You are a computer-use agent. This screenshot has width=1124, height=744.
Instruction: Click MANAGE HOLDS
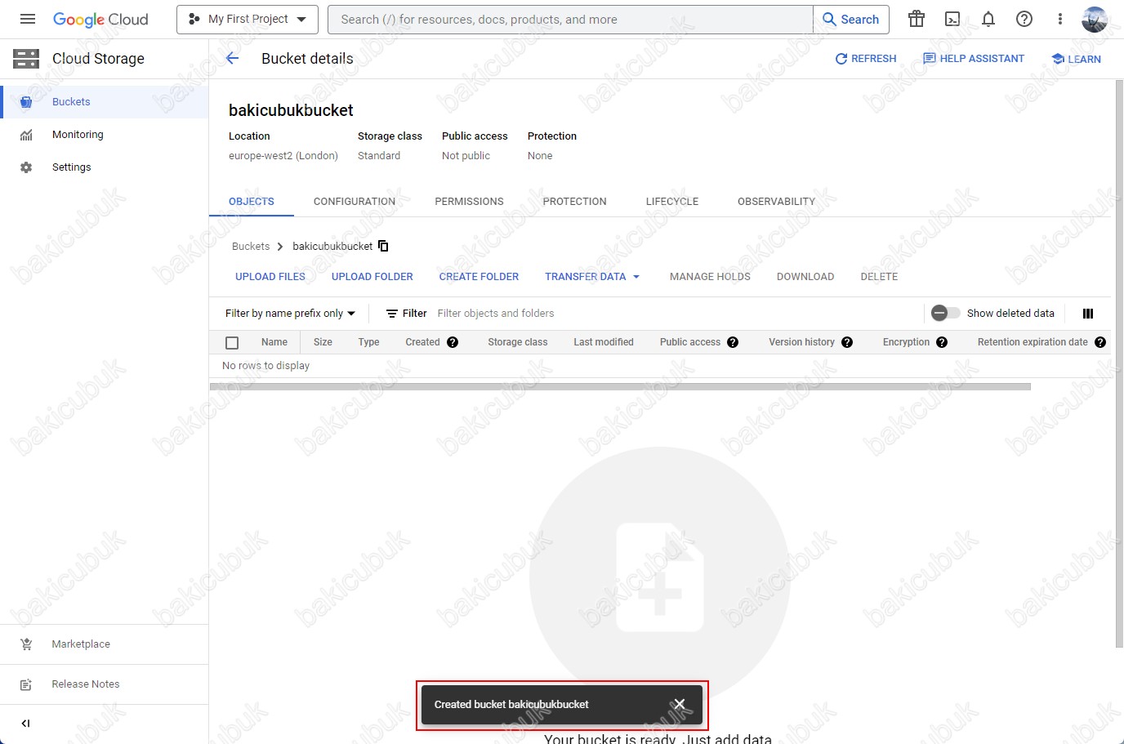tap(710, 277)
